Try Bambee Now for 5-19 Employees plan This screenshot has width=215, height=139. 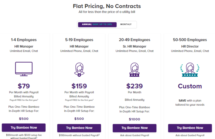79,128
